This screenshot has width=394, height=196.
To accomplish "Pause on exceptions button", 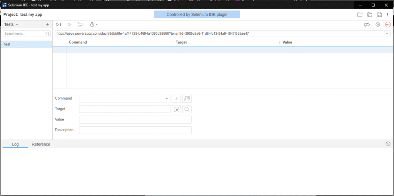I will pyautogui.click(x=378, y=25).
